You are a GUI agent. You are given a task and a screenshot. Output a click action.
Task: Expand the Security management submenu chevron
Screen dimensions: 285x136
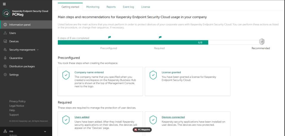[38, 50]
